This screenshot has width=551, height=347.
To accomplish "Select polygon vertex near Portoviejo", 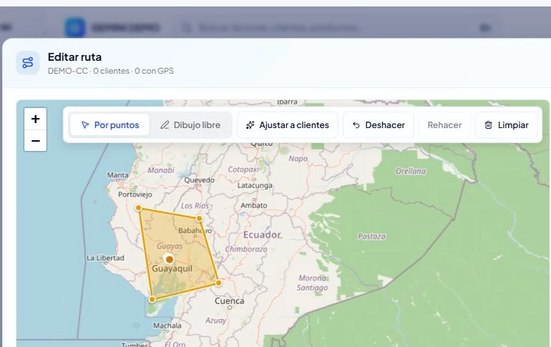I will point(138,208).
